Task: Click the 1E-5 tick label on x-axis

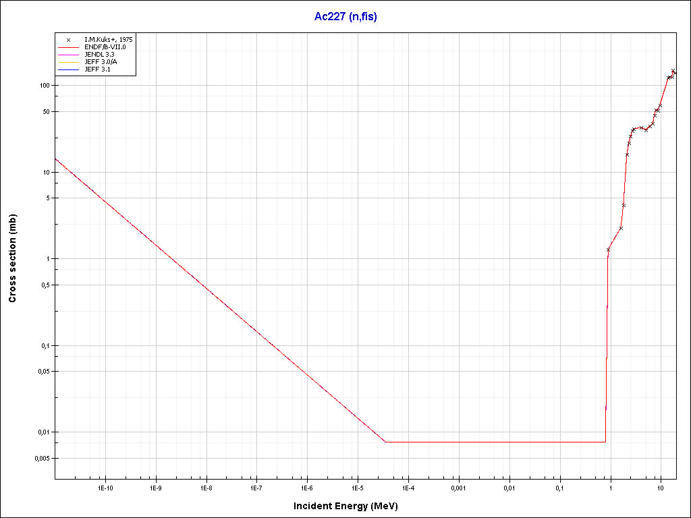Action: coord(357,487)
